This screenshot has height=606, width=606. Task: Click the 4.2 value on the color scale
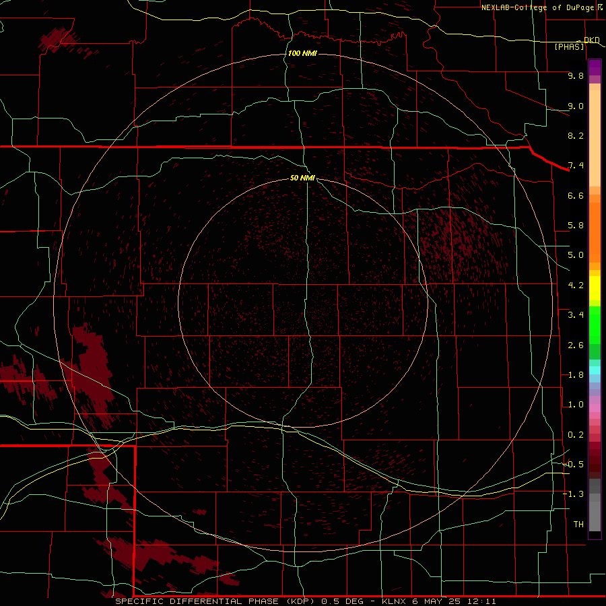tap(576, 285)
